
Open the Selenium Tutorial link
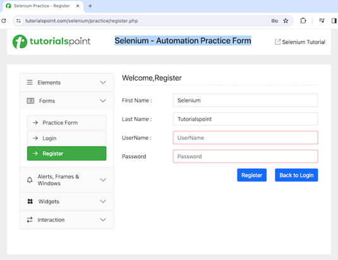pyautogui.click(x=300, y=42)
